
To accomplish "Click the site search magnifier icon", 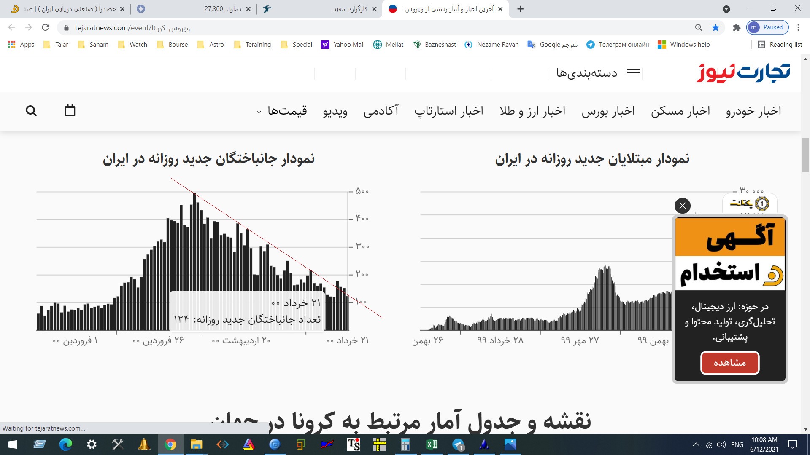I will pyautogui.click(x=31, y=111).
